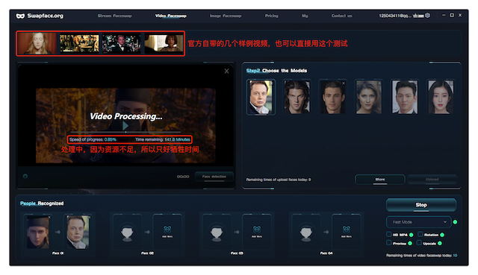Image resolution: width=478 pixels, height=275 pixels.
Task: Open the Fast Mode dropdown
Action: point(418,222)
